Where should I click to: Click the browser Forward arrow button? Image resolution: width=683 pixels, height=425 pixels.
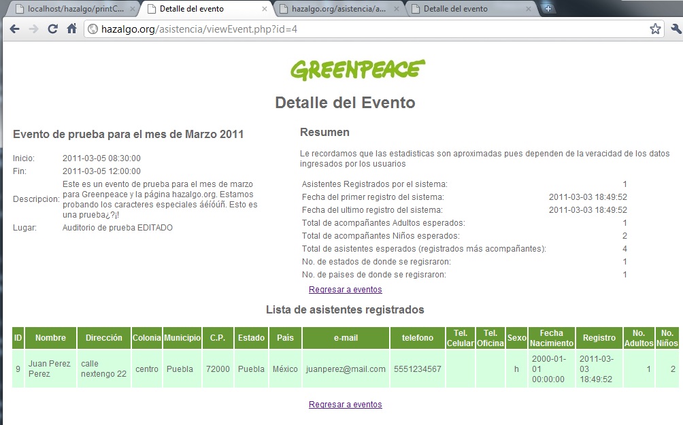pos(33,29)
